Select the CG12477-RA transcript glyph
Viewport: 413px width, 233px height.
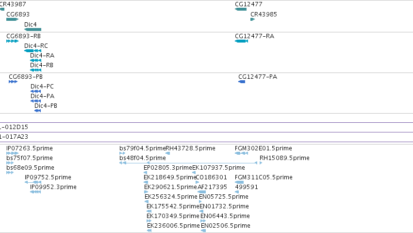click(242, 41)
